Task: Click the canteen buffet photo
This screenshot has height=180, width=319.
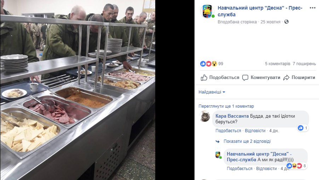Action: 77,90
